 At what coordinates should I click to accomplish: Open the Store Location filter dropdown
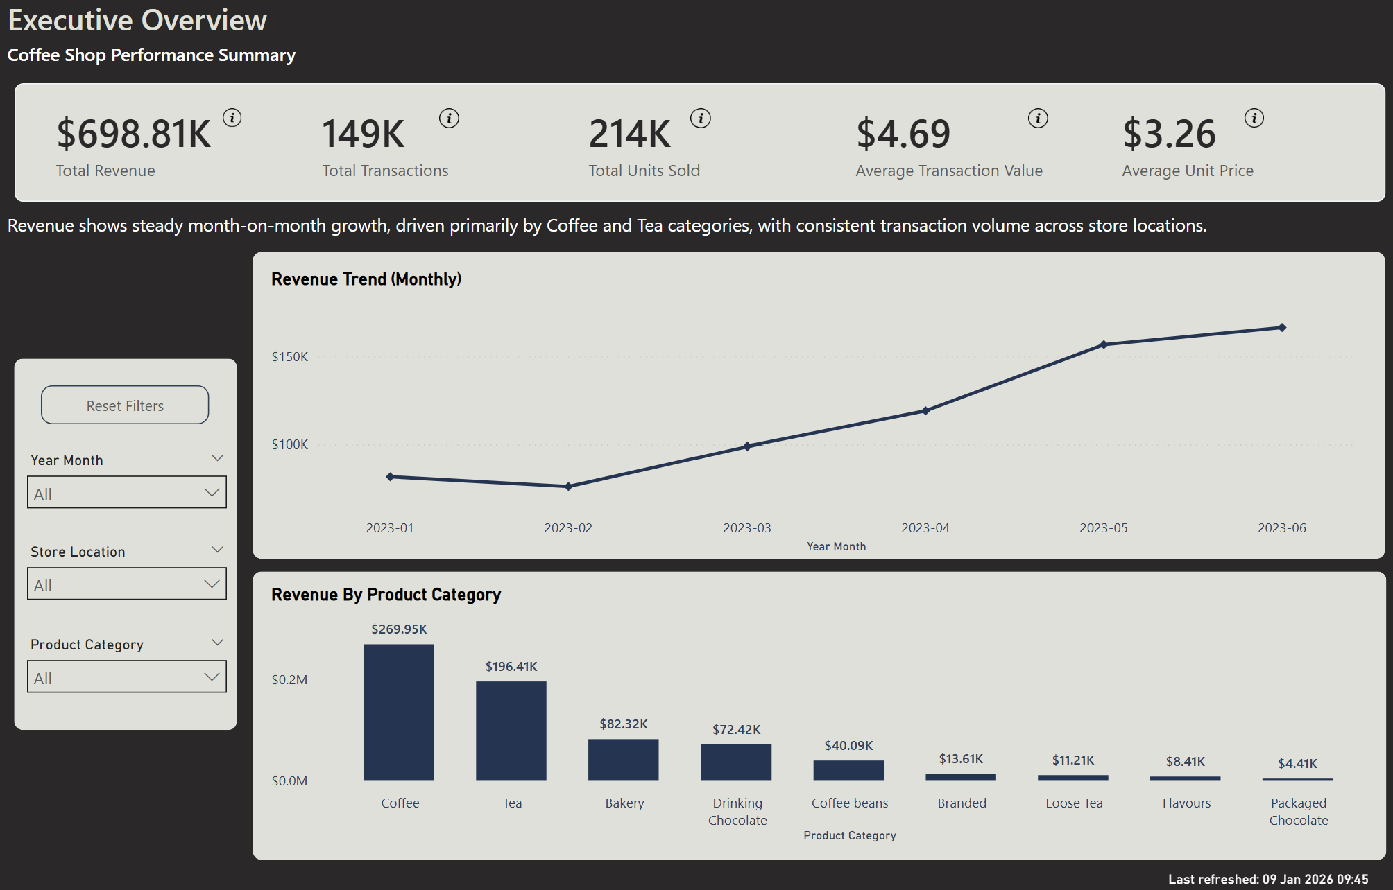click(126, 584)
